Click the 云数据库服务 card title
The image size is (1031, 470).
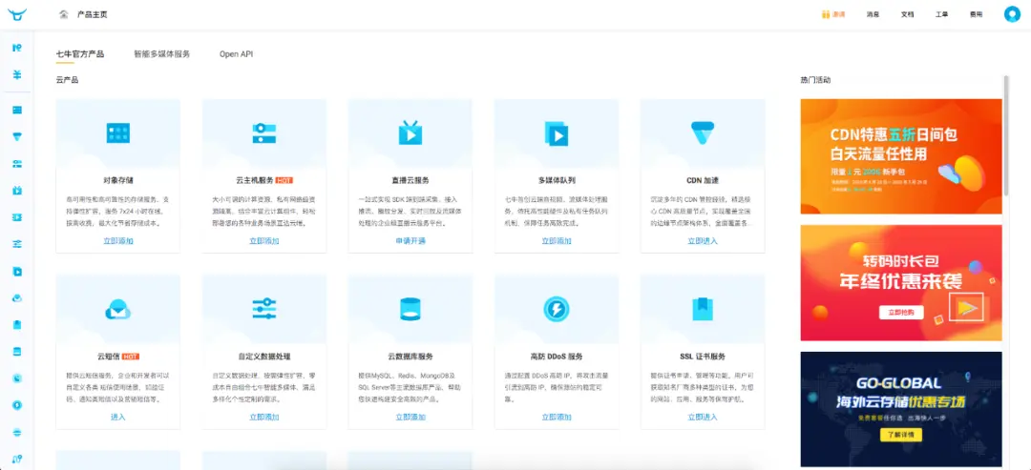point(410,357)
